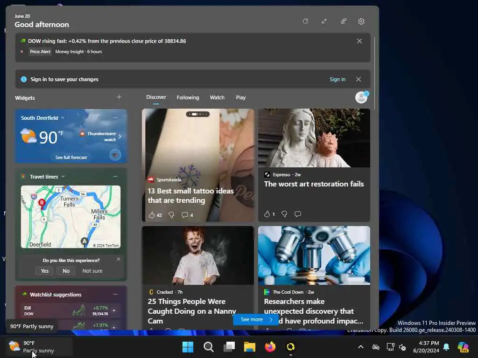Click the taskbar weather widget button
This screenshot has height=358, width=478.
pyautogui.click(x=39, y=347)
